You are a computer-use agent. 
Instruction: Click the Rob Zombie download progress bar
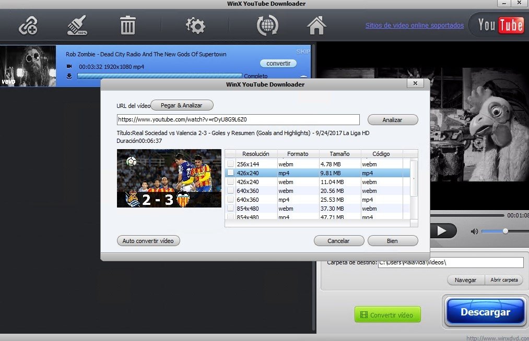160,76
